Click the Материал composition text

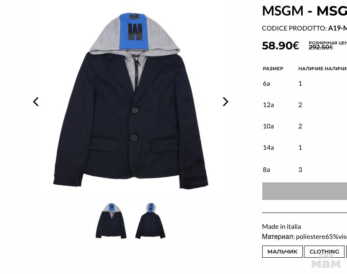(304, 236)
